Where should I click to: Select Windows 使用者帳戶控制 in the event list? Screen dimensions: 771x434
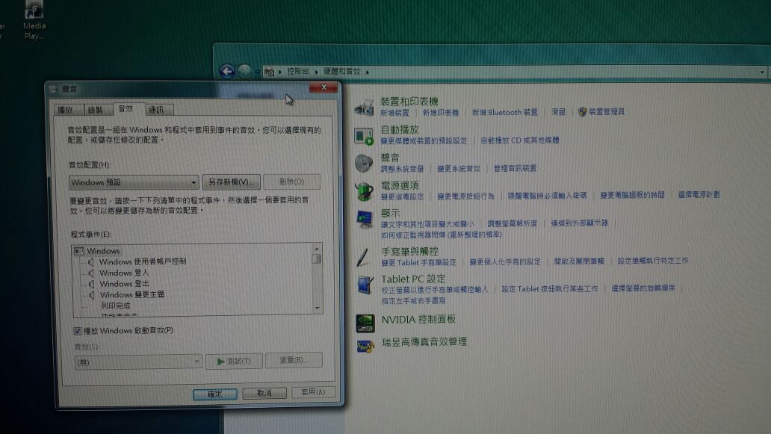coord(143,261)
